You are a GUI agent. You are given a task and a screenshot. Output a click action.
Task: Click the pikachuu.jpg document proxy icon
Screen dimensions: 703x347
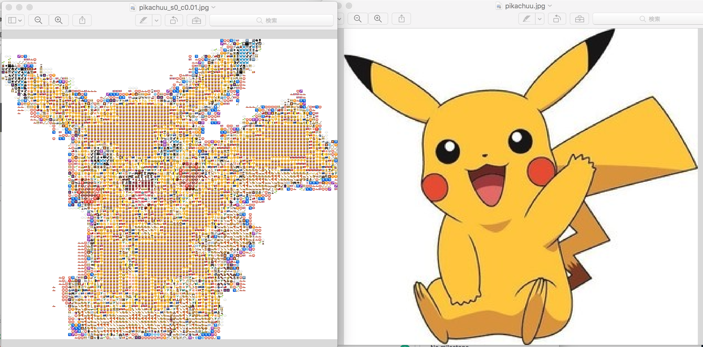pos(499,6)
